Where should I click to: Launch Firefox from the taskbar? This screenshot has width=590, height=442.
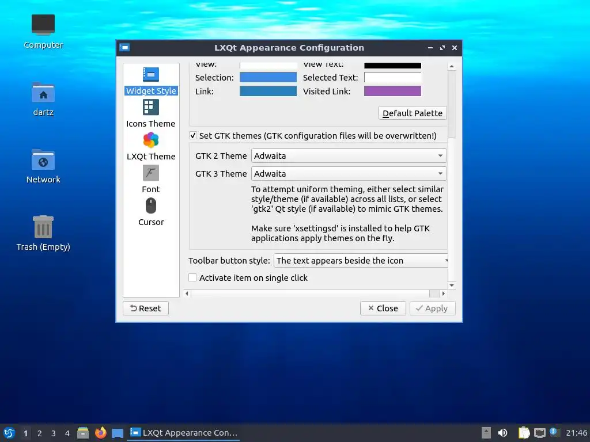coord(100,433)
